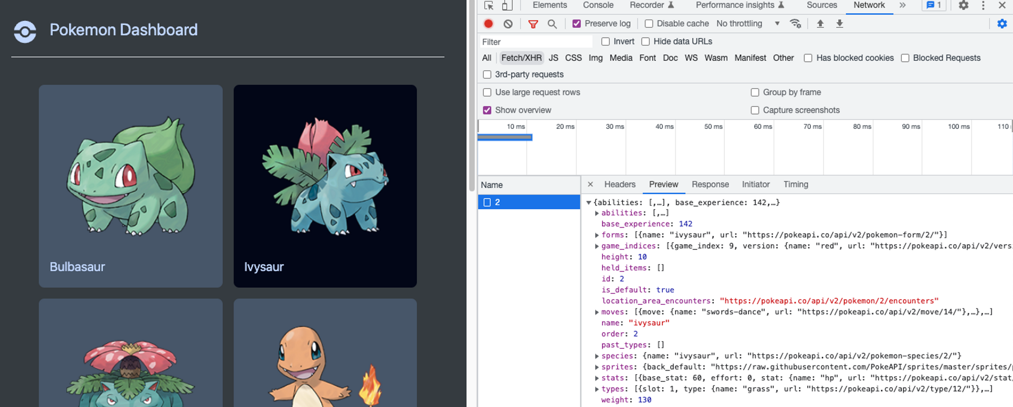Switch to the Elements tab
The image size is (1013, 407).
click(550, 5)
